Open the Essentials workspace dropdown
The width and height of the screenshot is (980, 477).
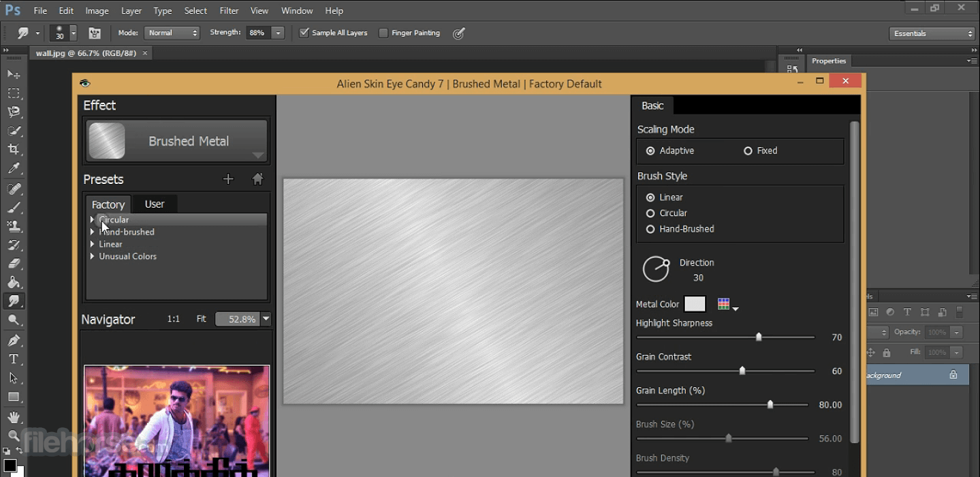[932, 33]
